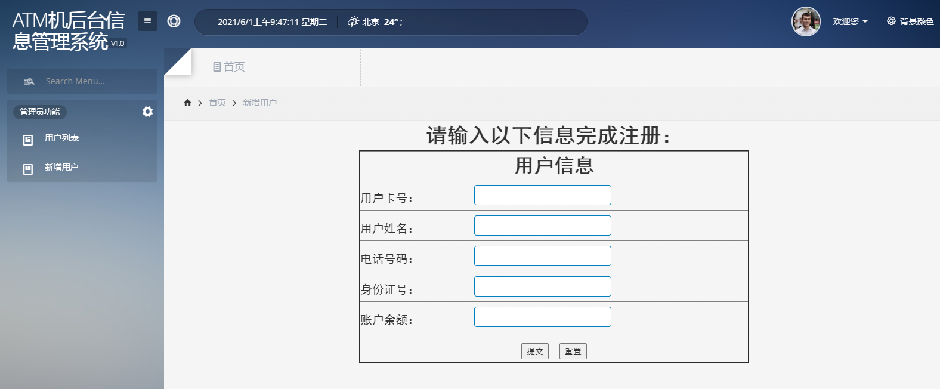940x389 pixels.
Task: Select the 首页 tab
Action: tap(229, 67)
